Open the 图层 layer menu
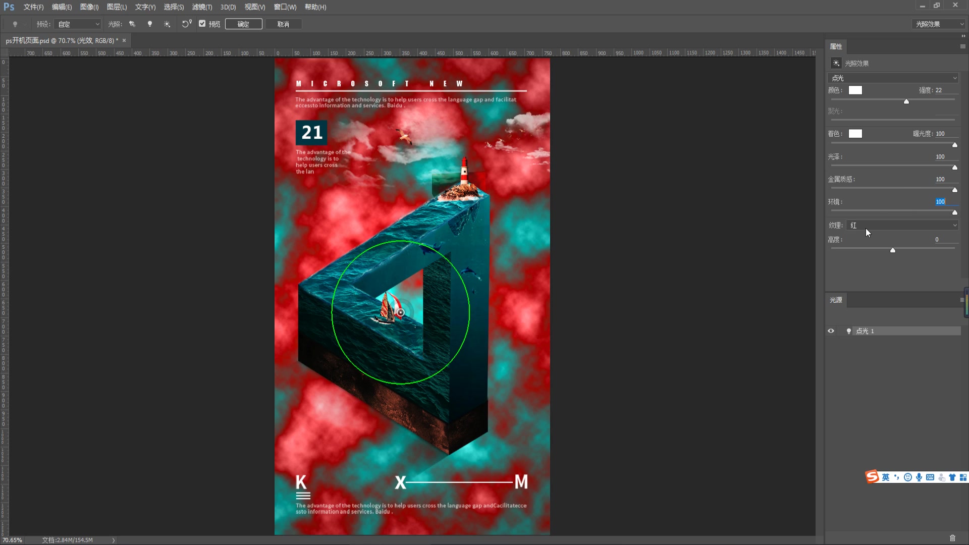 pos(117,7)
